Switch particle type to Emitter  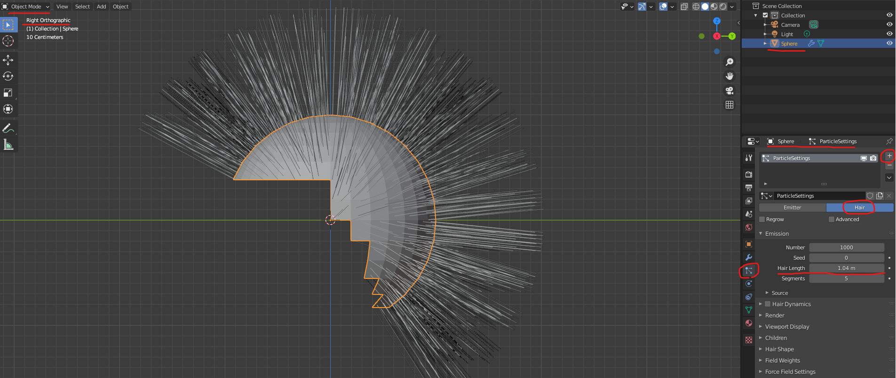pyautogui.click(x=793, y=208)
